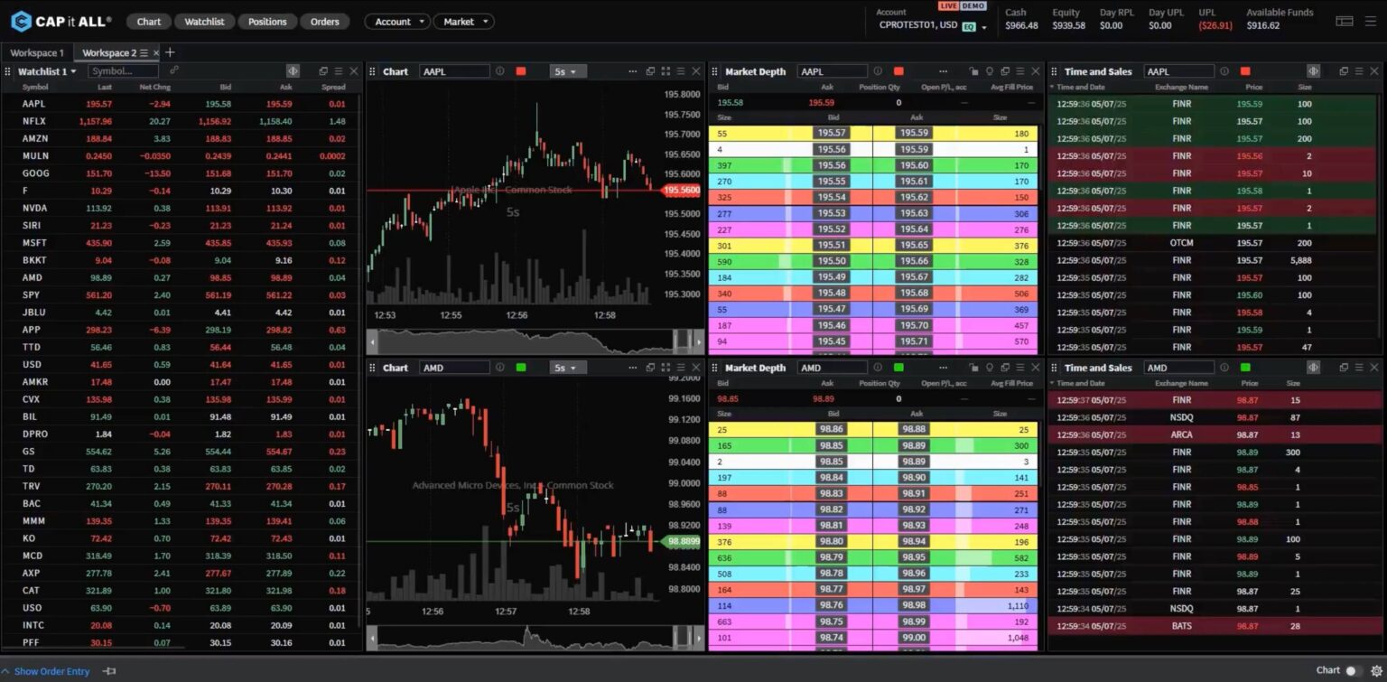Click red link color swatch in AAPL chart header
Image resolution: width=1387 pixels, height=682 pixels.
click(x=521, y=71)
